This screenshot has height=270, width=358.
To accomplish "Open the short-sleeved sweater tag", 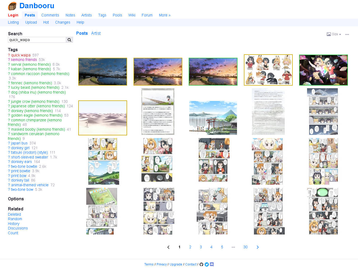I will 29,157.
